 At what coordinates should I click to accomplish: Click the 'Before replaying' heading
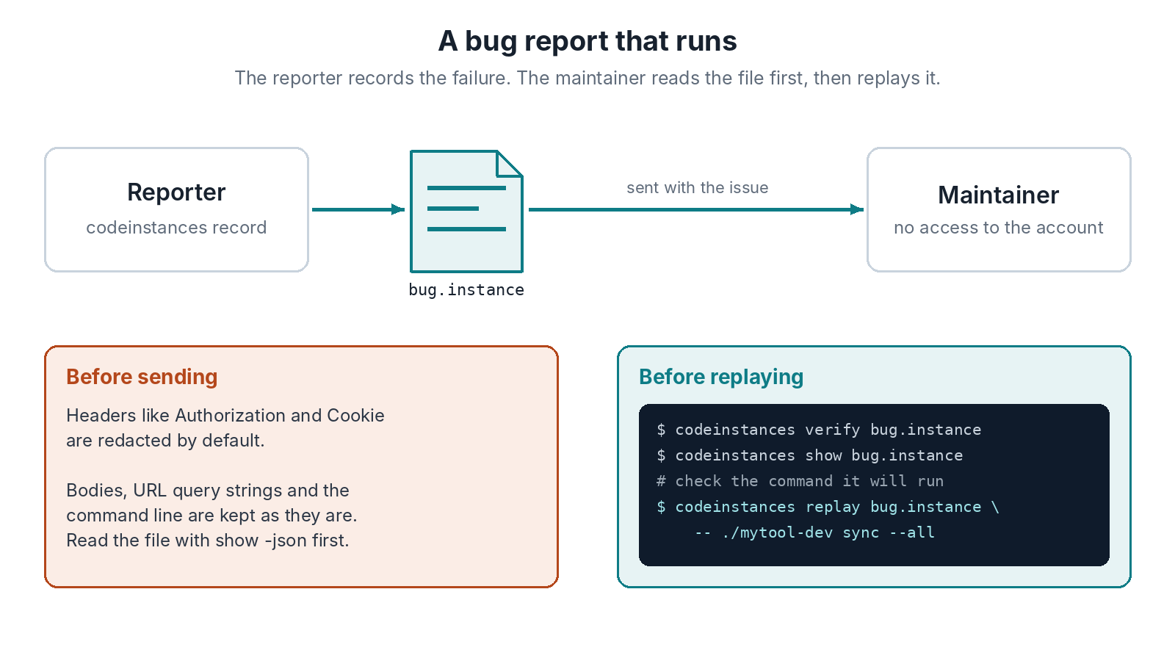[721, 377]
